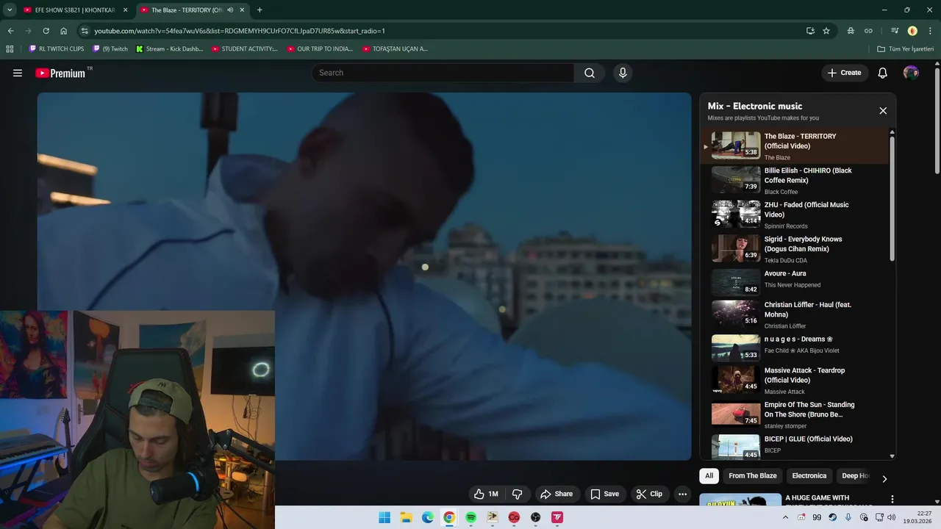Select the Electronica filter chip
This screenshot has width=941, height=529.
809,476
